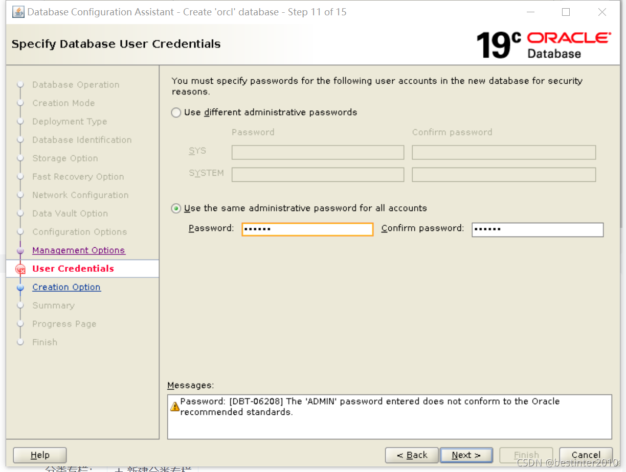This screenshot has height=472, width=626.
Task: Click the disabled SYS confirm password field
Action: tap(504, 152)
